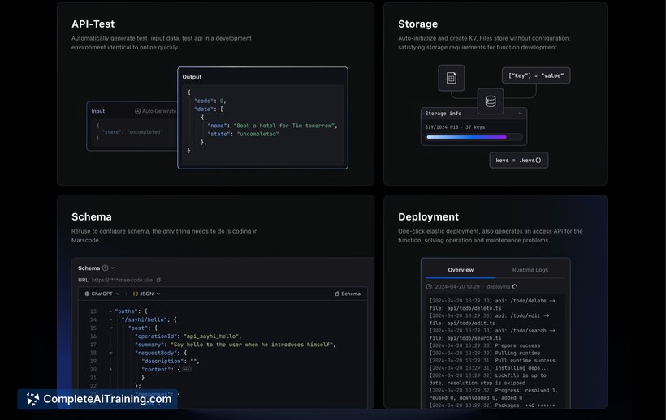
Task: Open the JSON format dropdown
Action: tap(146, 294)
